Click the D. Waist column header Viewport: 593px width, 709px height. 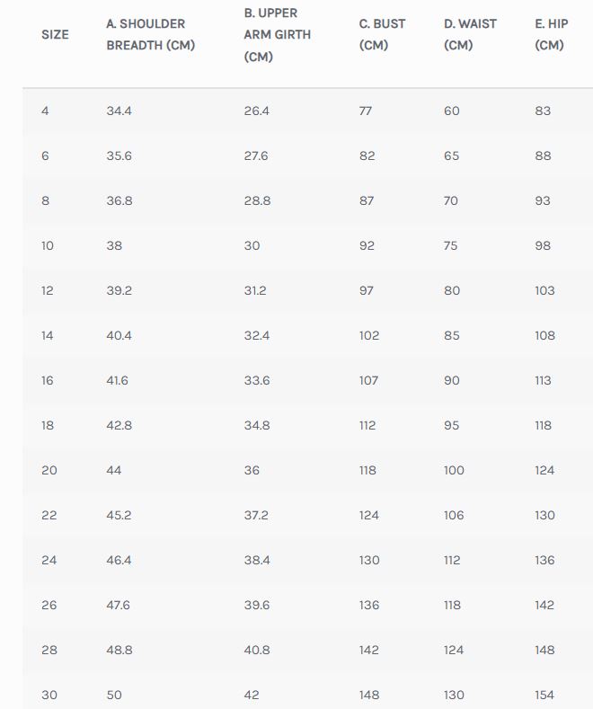click(470, 34)
